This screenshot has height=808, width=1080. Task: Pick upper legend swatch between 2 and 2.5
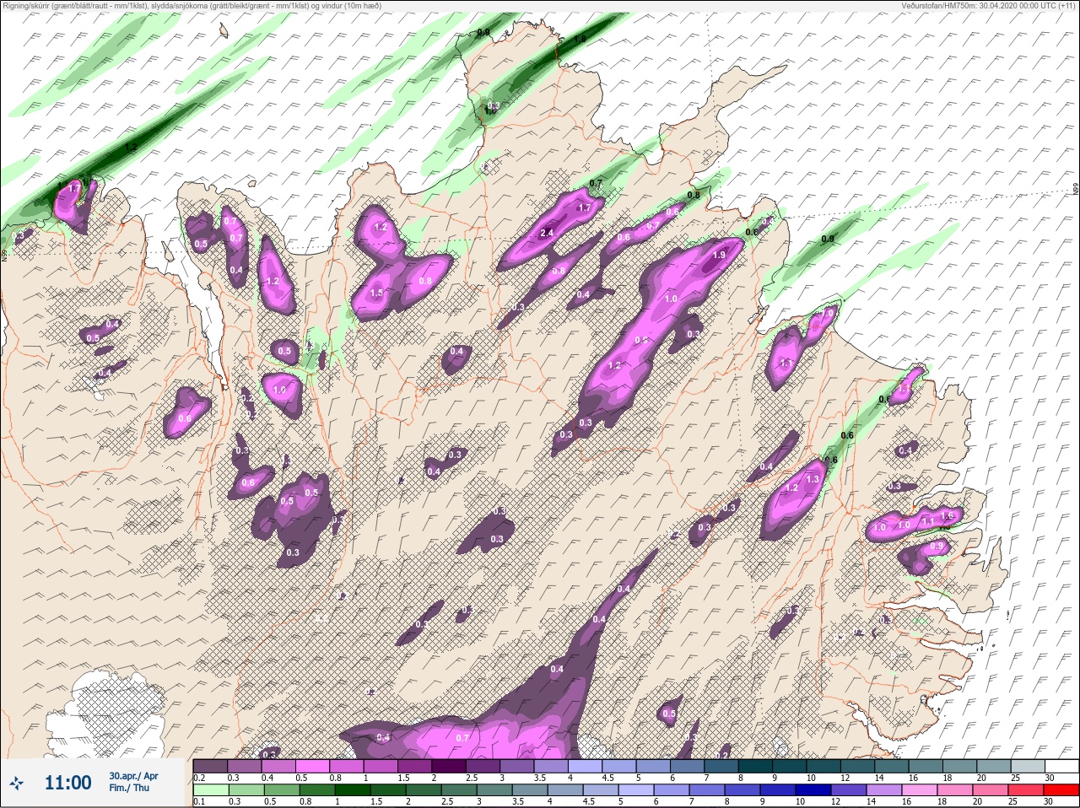pyautogui.click(x=451, y=765)
